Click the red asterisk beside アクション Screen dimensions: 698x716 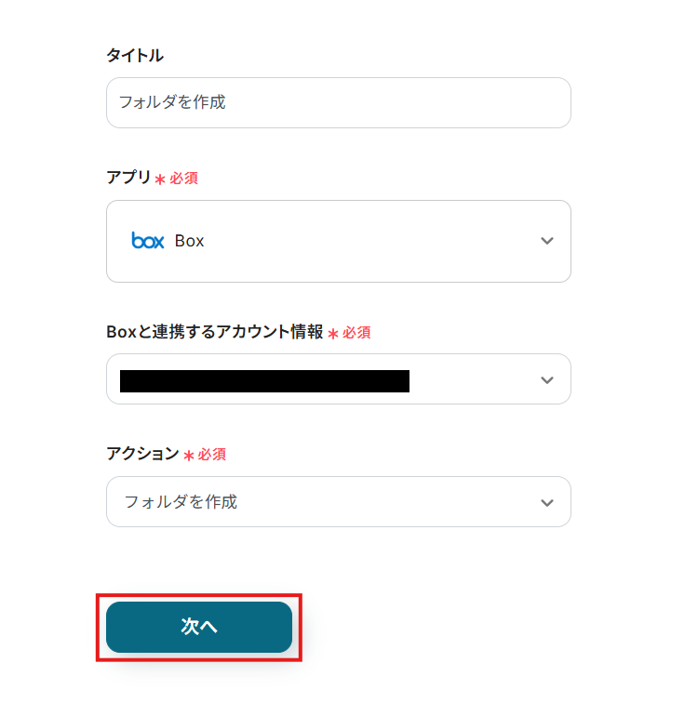[189, 456]
